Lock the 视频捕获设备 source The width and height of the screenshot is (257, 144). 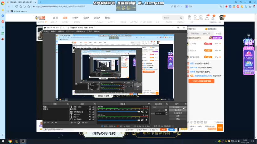click(93, 112)
